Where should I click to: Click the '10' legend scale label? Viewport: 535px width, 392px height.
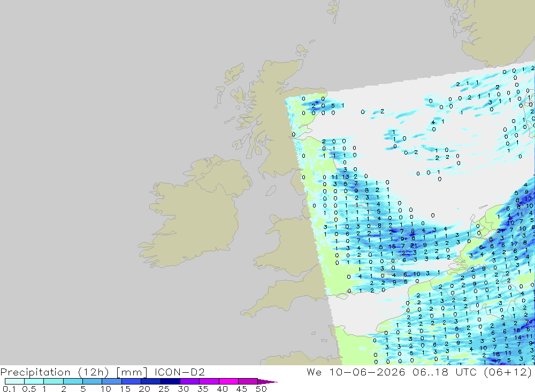click(106, 389)
